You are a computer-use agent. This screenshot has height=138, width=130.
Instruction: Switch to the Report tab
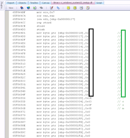(11, 3)
